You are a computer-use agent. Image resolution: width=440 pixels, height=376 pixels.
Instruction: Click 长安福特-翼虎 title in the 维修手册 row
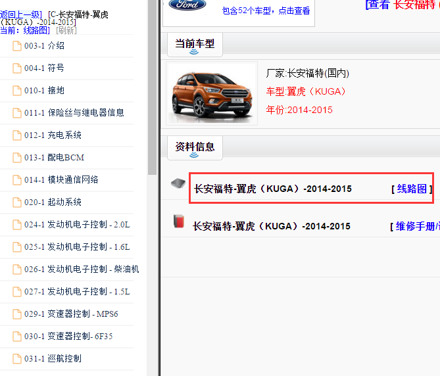pos(272,226)
